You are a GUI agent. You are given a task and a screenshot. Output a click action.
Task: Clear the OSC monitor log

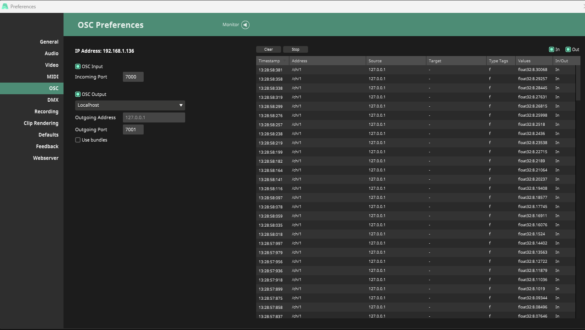(x=269, y=49)
